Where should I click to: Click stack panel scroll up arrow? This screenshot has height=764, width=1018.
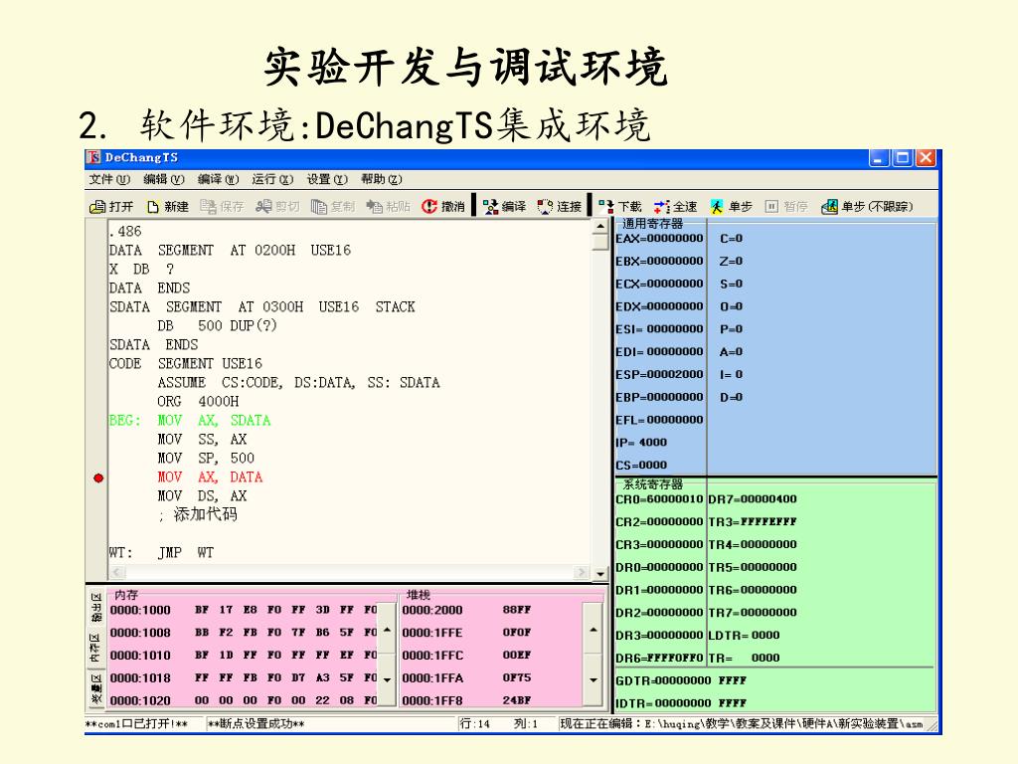pyautogui.click(x=593, y=630)
